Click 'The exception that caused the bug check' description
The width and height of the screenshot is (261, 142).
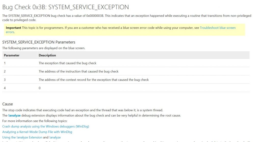click(68, 63)
